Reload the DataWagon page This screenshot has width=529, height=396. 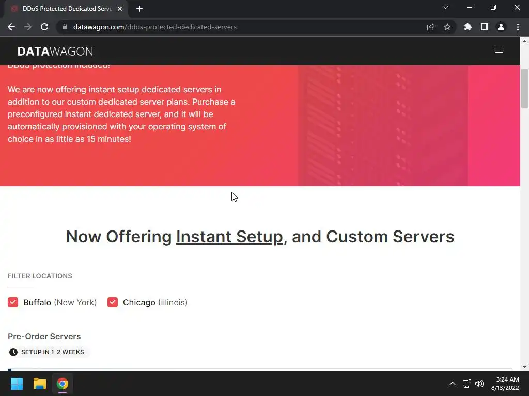click(44, 27)
